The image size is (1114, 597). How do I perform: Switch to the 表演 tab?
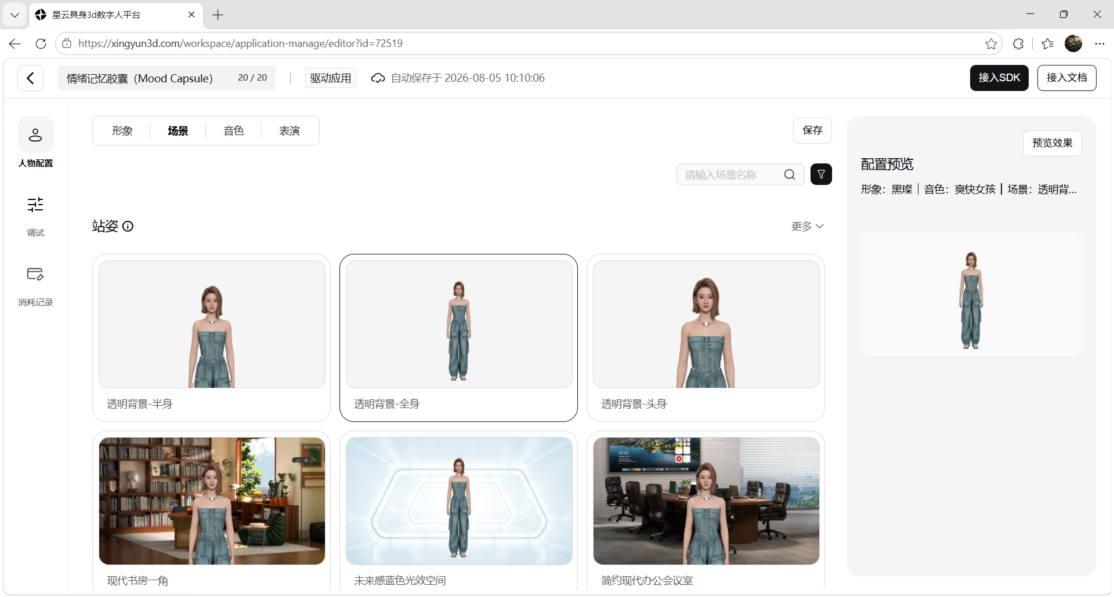point(290,131)
